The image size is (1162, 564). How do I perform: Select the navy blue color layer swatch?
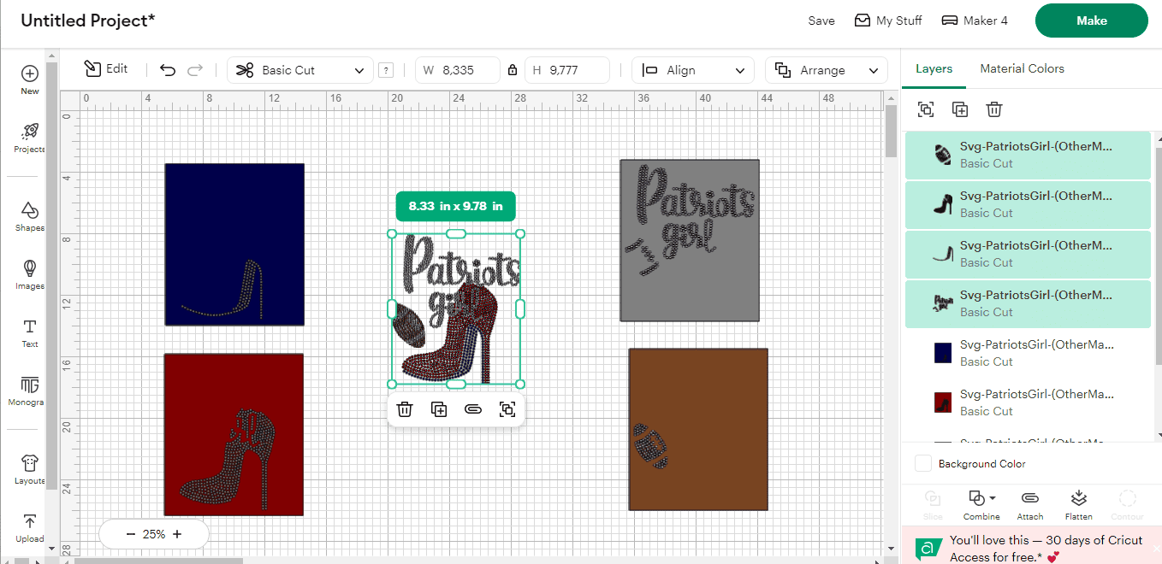(943, 353)
